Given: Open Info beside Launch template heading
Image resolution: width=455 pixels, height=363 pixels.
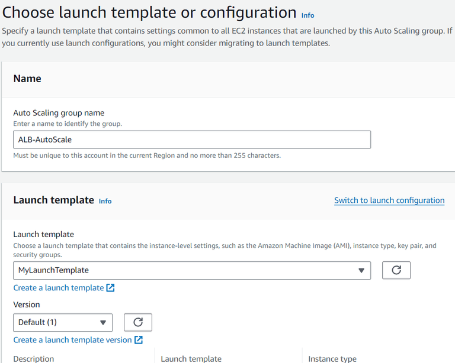Looking at the screenshot, I should point(105,201).
